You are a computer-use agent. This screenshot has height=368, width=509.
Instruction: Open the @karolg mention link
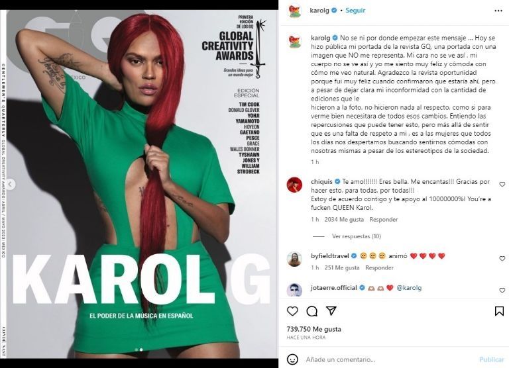coord(409,288)
